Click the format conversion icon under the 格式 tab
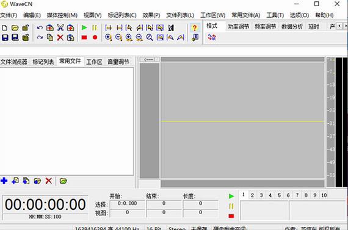The width and height of the screenshot is (348, 230). tap(212, 37)
